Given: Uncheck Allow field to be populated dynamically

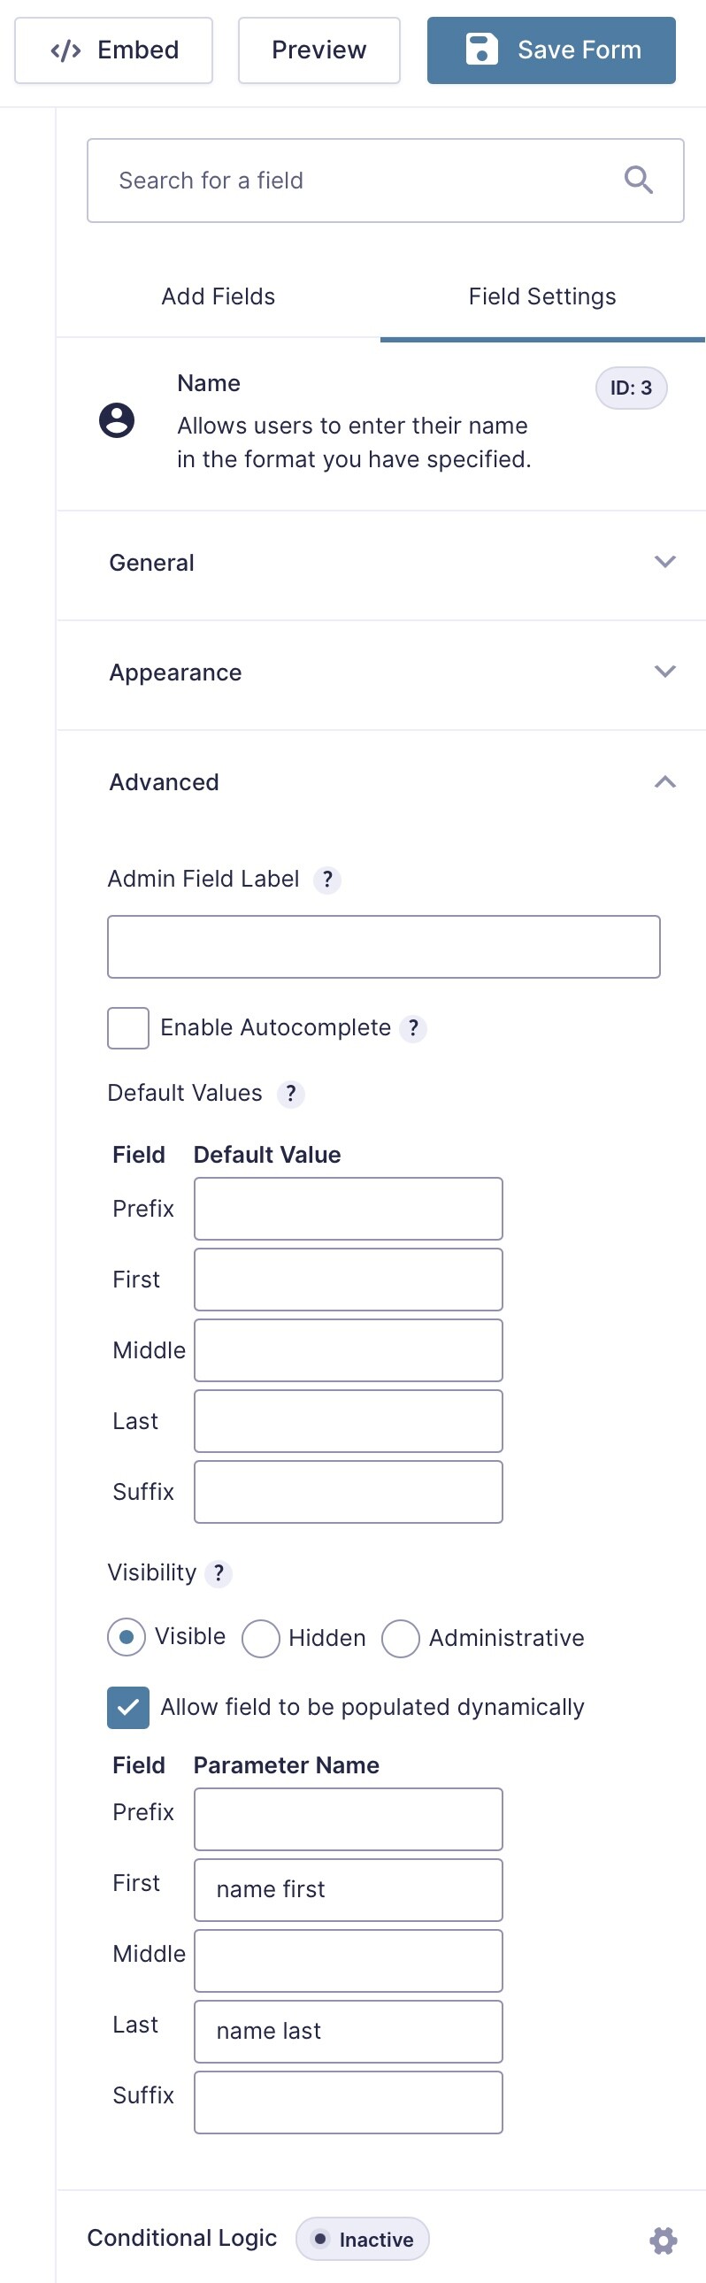Looking at the screenshot, I should 127,1707.
